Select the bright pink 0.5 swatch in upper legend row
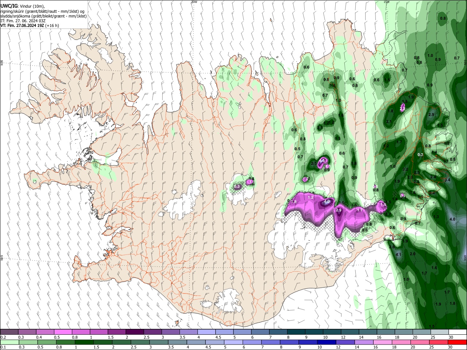 click(x=63, y=332)
